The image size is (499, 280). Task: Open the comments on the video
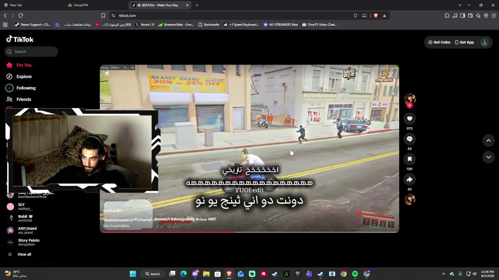(x=409, y=139)
